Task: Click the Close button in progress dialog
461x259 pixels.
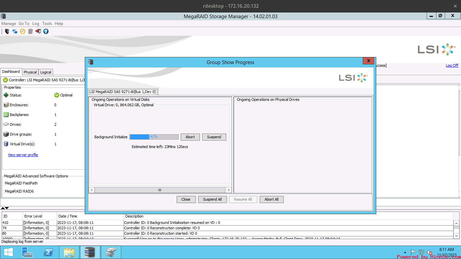Action: click(x=186, y=199)
